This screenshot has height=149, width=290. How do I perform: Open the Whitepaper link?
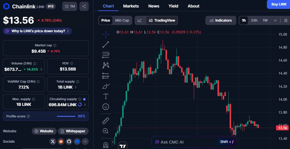tap(73, 131)
